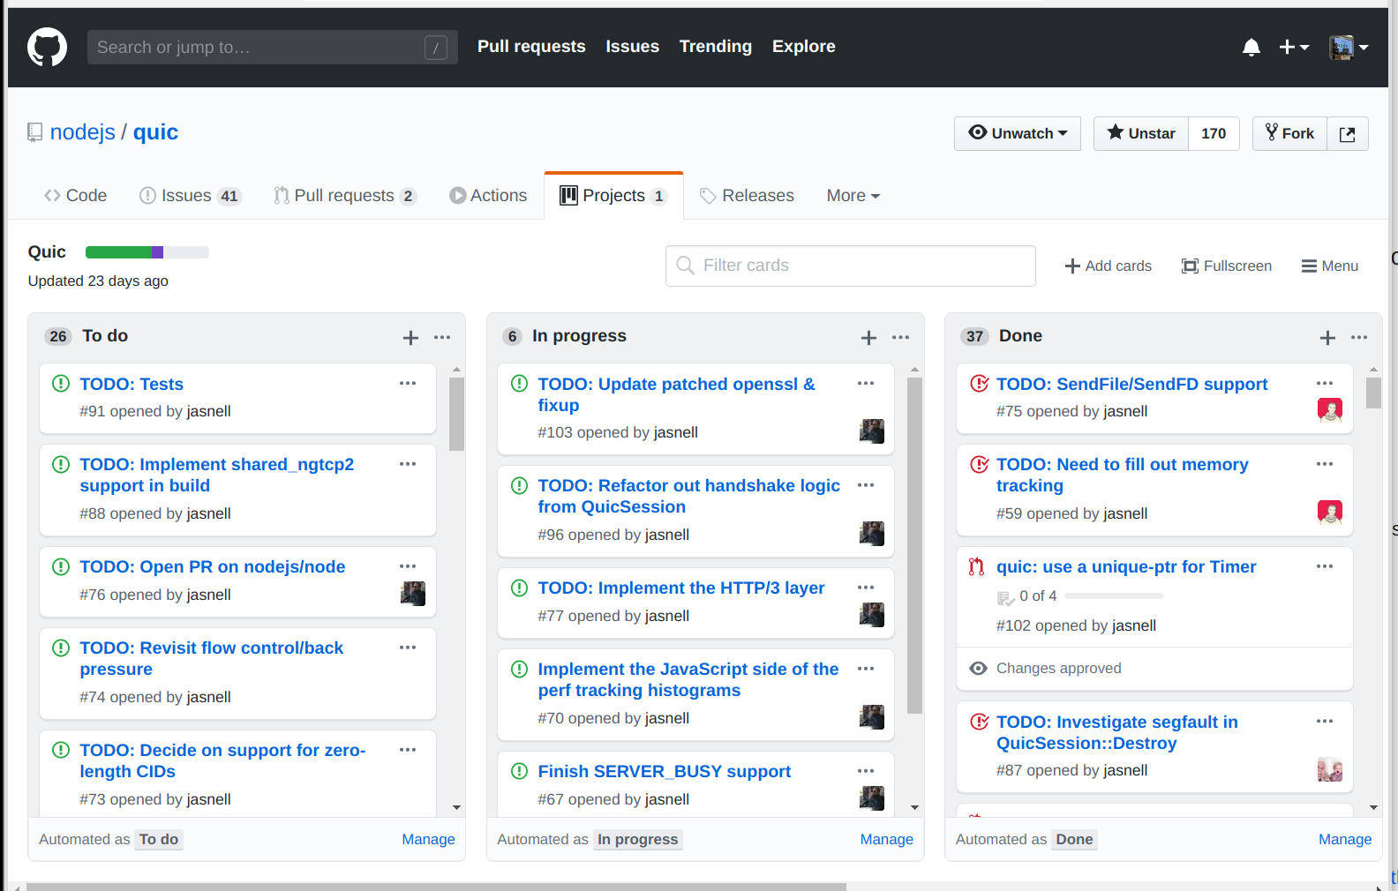Focus the Search or jump to field
Screen dimensions: 1398x891
pos(273,48)
